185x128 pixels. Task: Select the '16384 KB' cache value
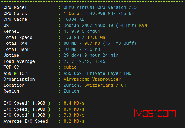click(x=74, y=19)
